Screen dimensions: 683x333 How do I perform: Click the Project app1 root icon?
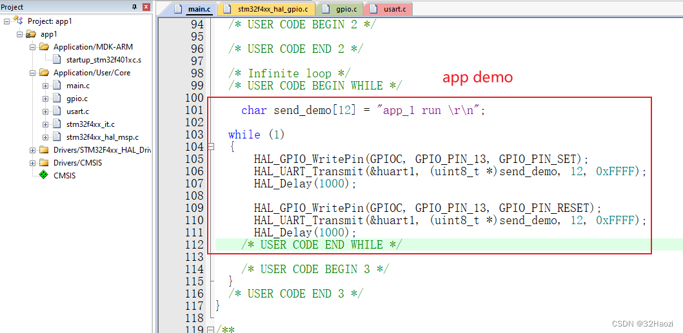(18, 21)
